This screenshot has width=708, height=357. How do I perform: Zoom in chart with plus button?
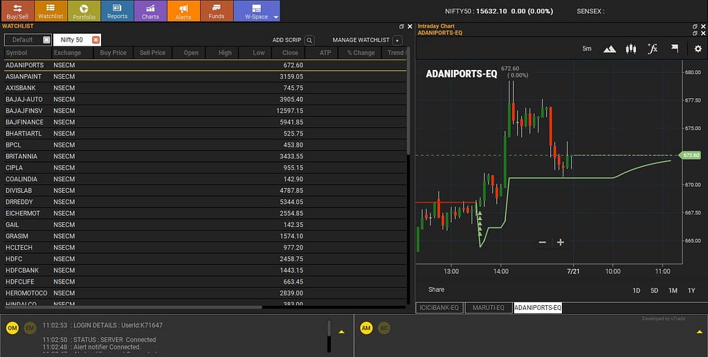[x=561, y=242]
